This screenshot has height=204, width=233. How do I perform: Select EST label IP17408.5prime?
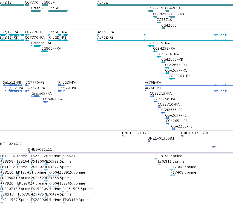tap(183, 172)
